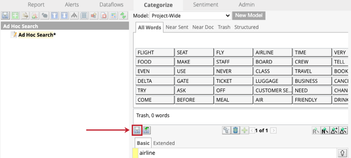This screenshot has height=158, width=351.
Task: Click the speech bubbles icon in left toolbar
Action: coord(45,16)
